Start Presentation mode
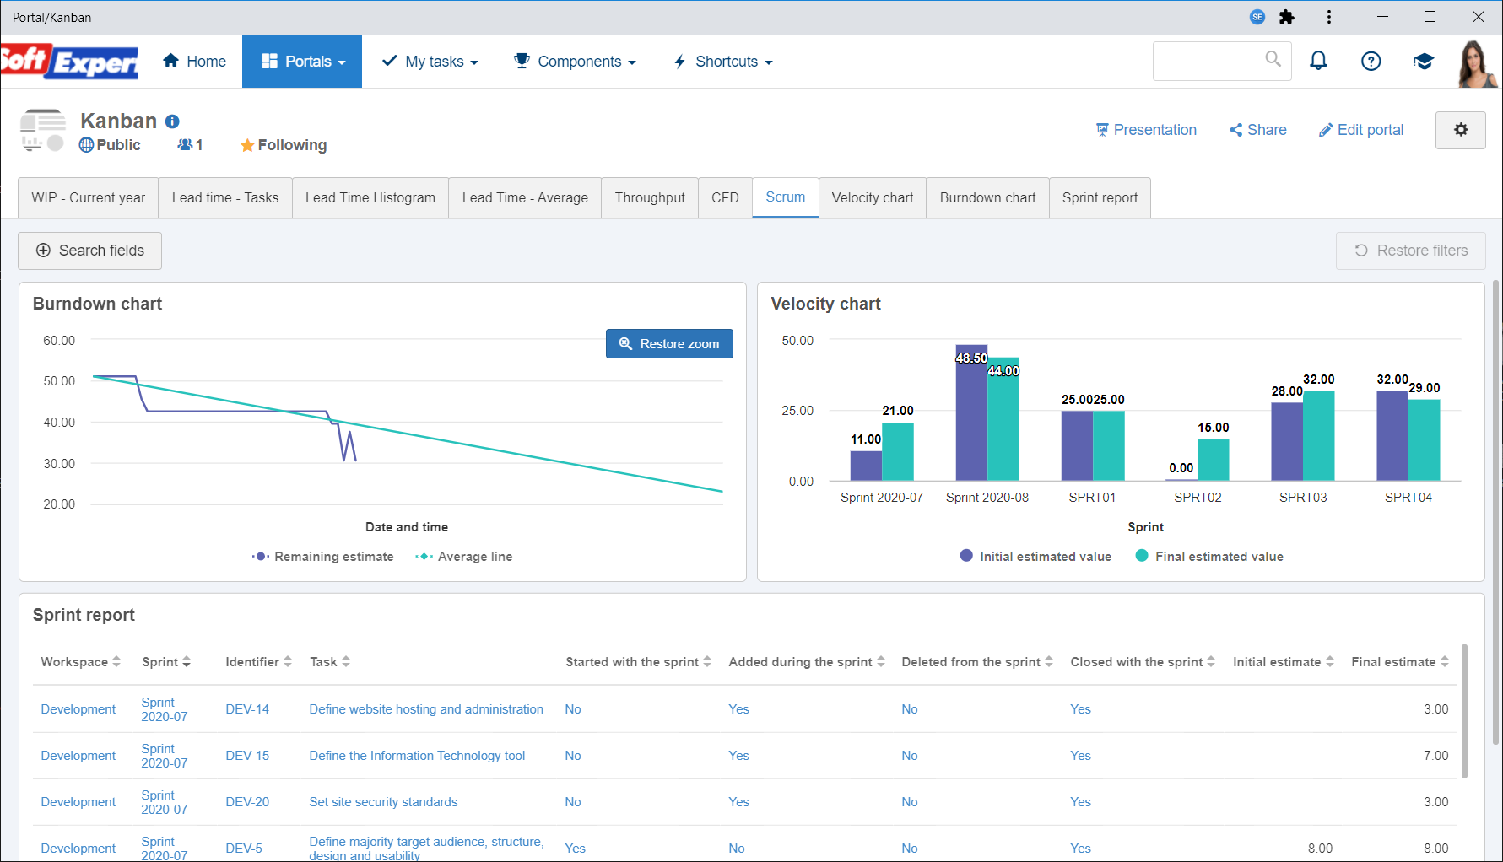 [1146, 130]
